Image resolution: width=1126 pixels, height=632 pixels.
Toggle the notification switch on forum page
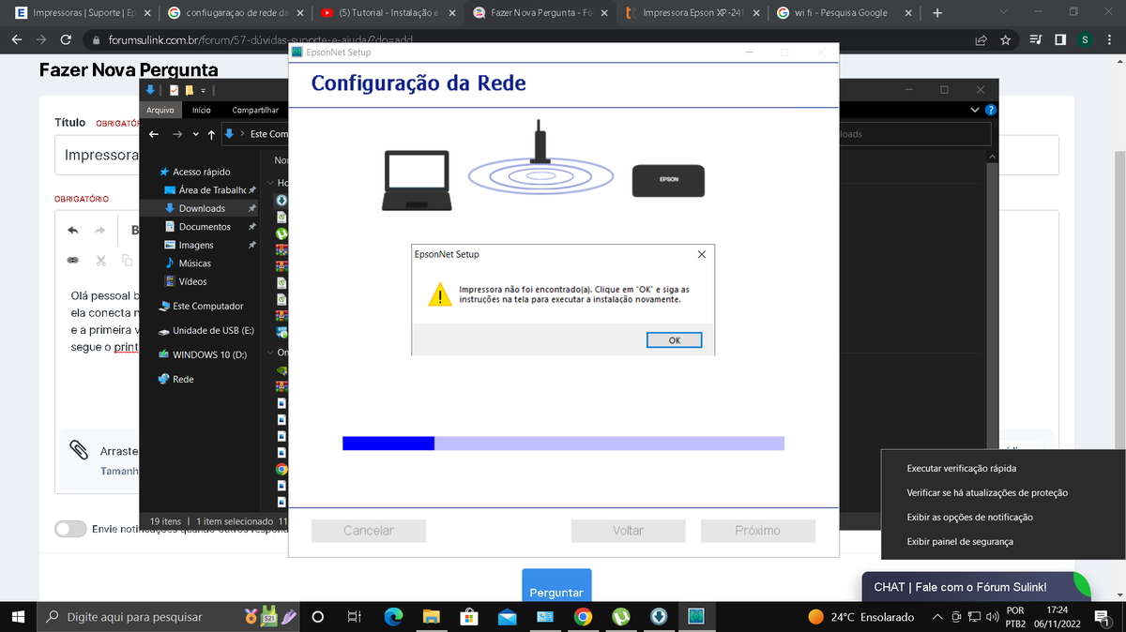point(70,529)
